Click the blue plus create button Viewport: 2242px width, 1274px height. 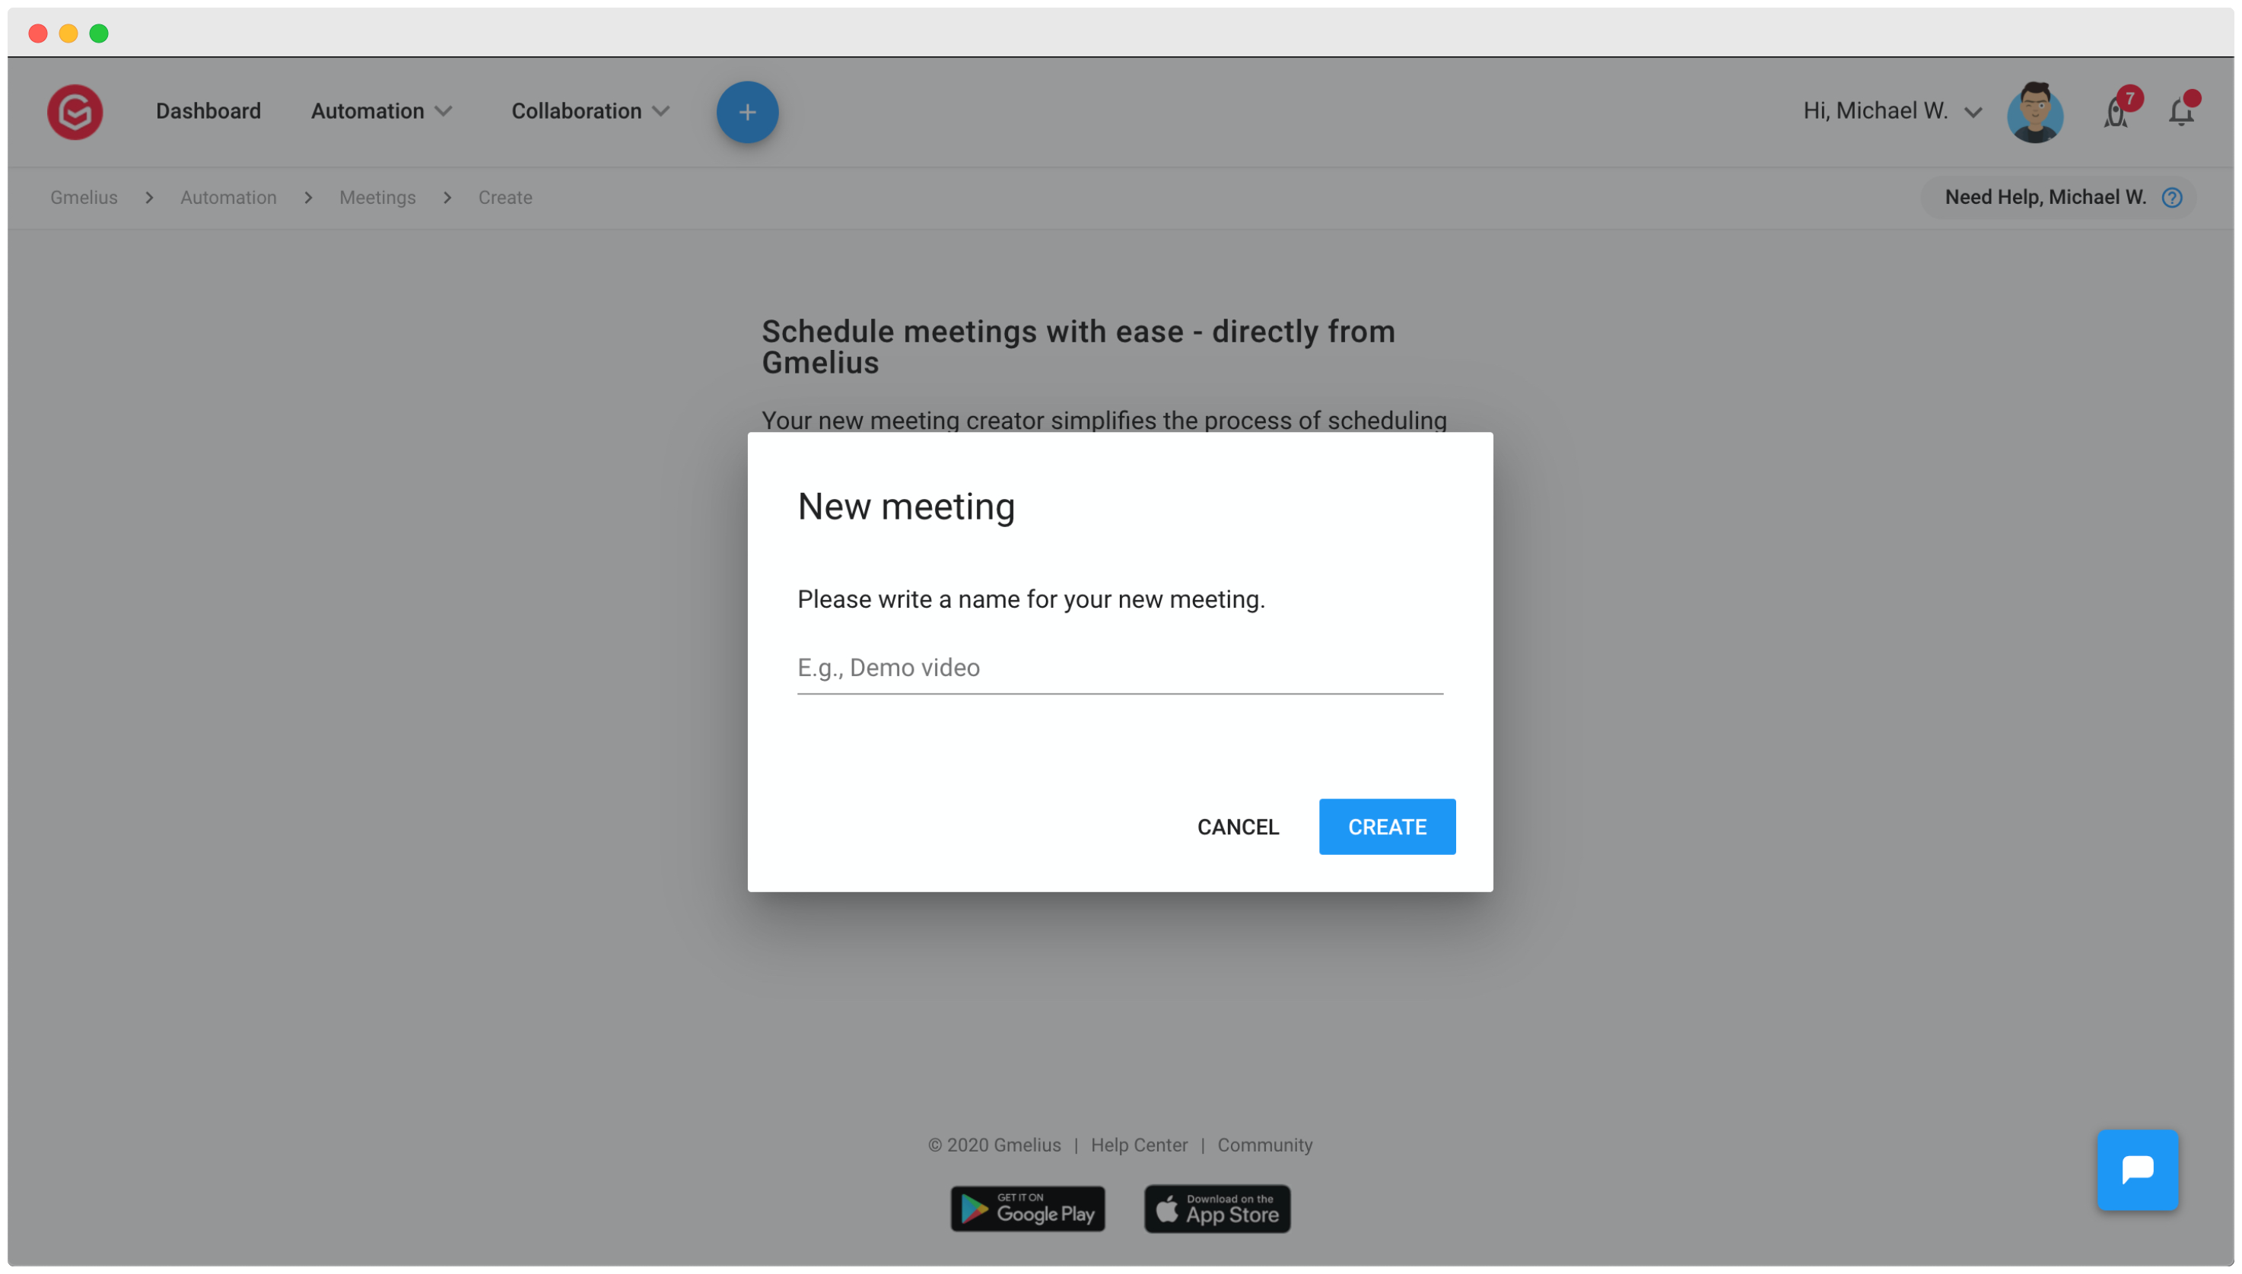point(747,112)
